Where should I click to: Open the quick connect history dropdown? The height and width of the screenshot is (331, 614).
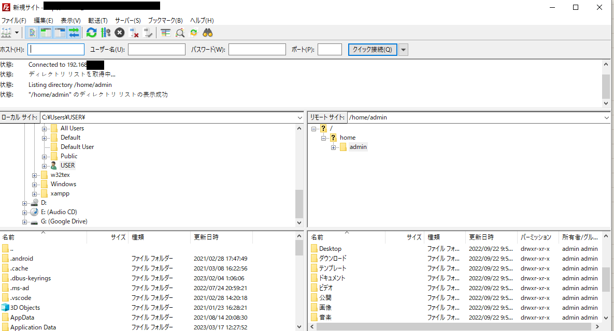pos(403,50)
